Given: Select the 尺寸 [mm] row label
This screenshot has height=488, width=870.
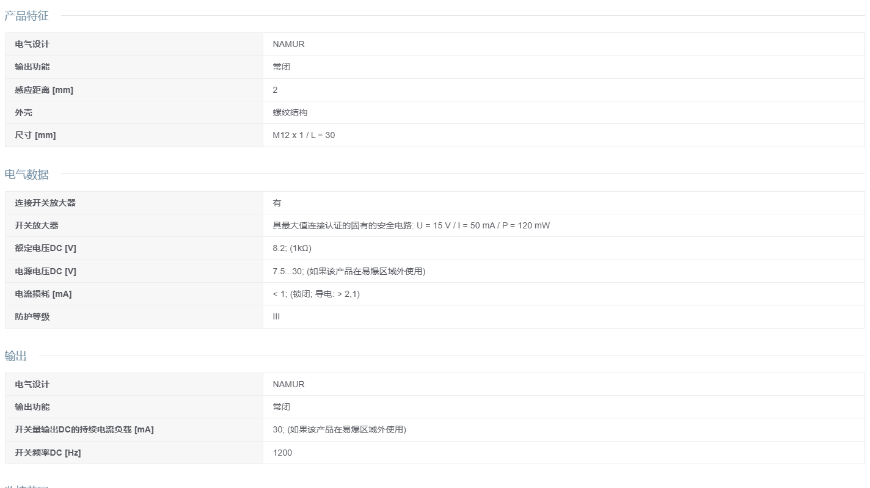Looking at the screenshot, I should (x=35, y=135).
